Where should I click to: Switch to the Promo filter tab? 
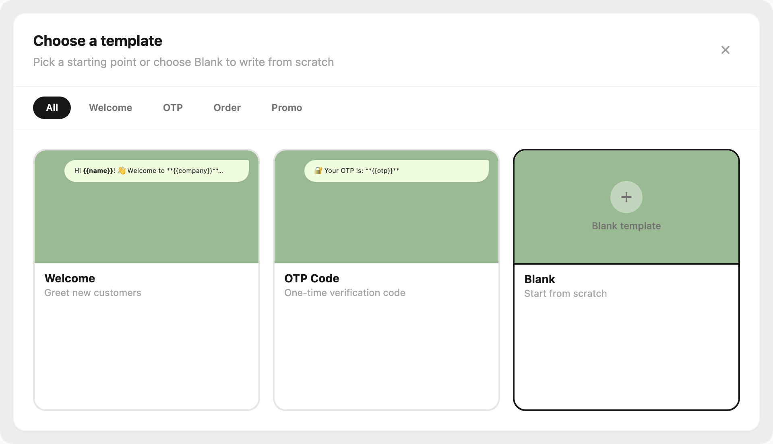(x=287, y=108)
